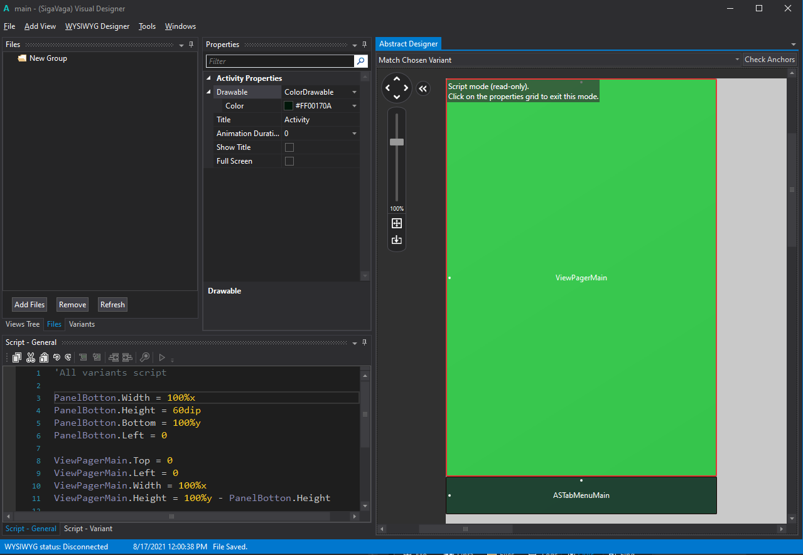The image size is (803, 555).
Task: Toggle the Full Screen checkbox
Action: (x=289, y=161)
